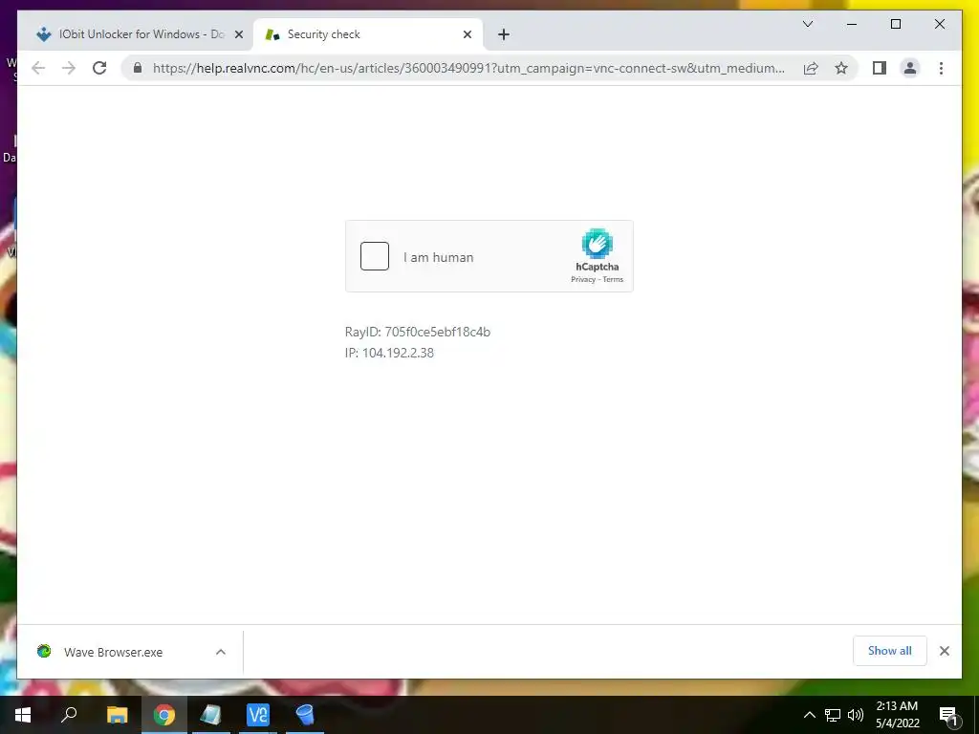Click the help.realvnc.com address bar URL
Image resolution: width=979 pixels, height=734 pixels.
pyautogui.click(x=468, y=68)
